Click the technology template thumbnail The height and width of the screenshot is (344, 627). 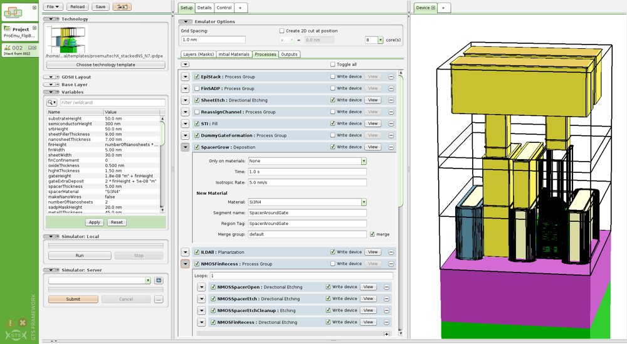pos(66,39)
